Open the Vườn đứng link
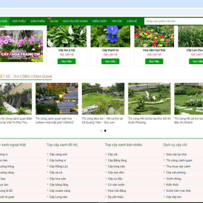The image size is (203, 203). [173, 179]
